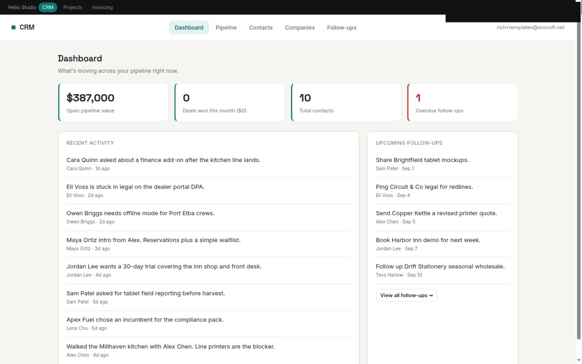Open the Pipeline tab
The image size is (582, 364).
point(226,28)
